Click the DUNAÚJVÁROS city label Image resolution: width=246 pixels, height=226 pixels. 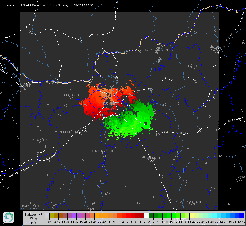click(102, 151)
